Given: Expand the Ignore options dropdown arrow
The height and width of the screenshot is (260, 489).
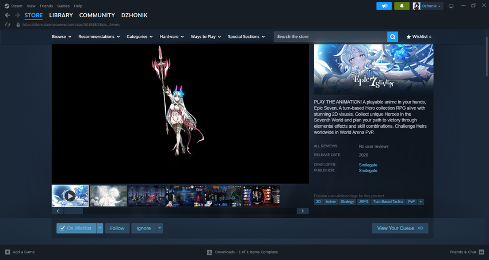Looking at the screenshot, I should coord(159,228).
